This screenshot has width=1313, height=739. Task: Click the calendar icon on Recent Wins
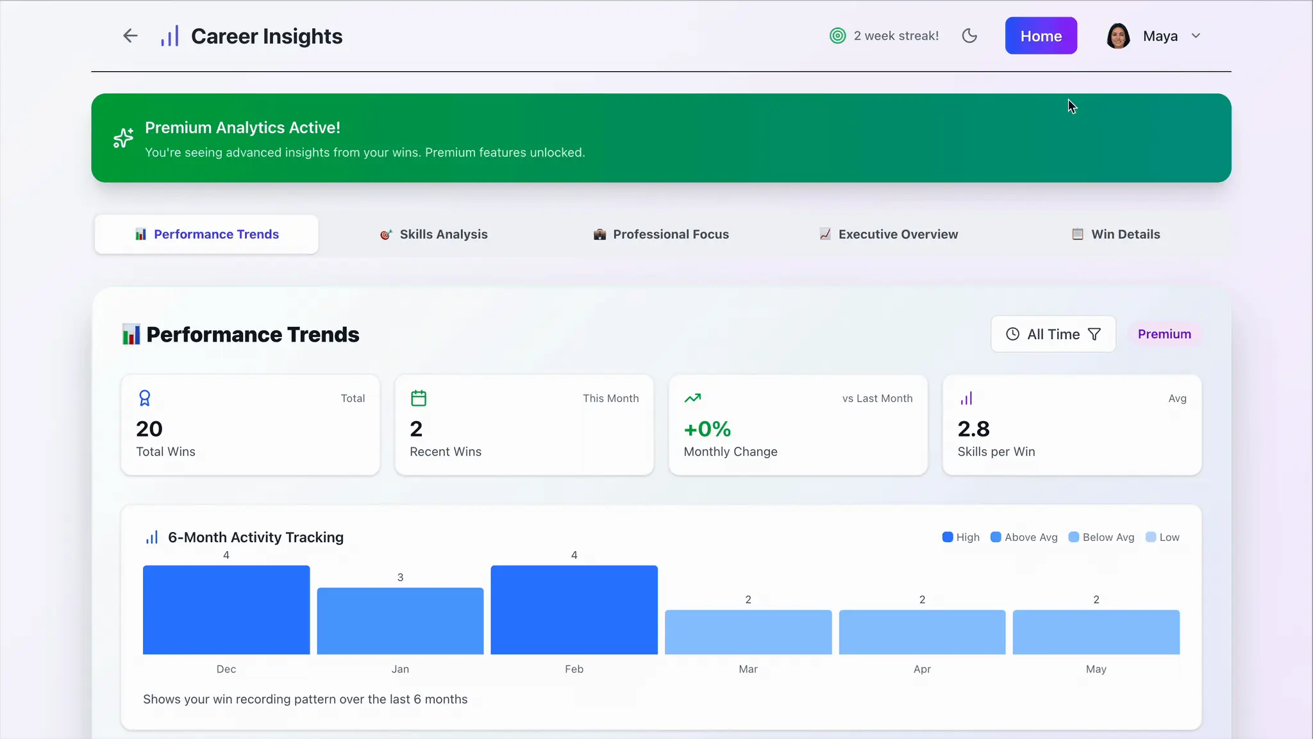tap(419, 398)
